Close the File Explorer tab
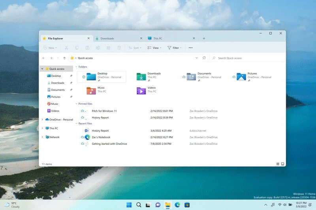Screen dimensions: 316x210 tap(88, 38)
